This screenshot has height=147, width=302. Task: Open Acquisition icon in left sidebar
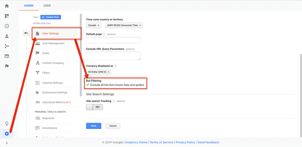coord(6,46)
